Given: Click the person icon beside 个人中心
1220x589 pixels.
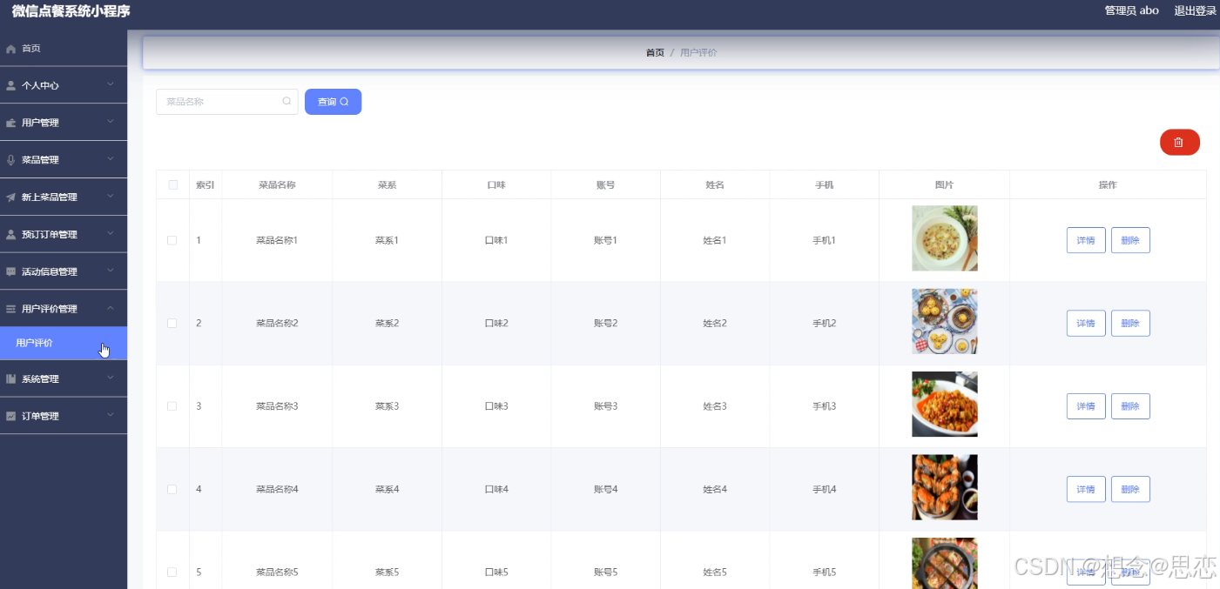Looking at the screenshot, I should (11, 86).
